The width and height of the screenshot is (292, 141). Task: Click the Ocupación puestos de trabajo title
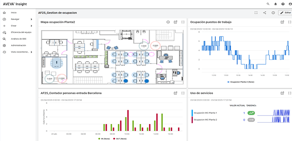coord(211,22)
